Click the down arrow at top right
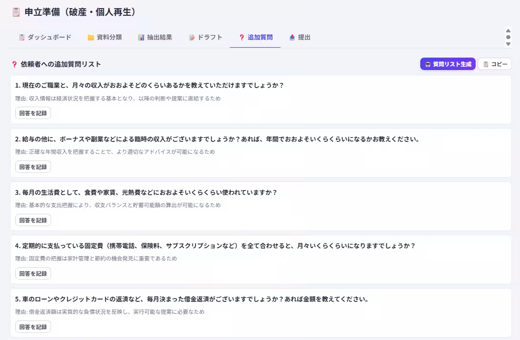The image size is (520, 340). [x=508, y=43]
